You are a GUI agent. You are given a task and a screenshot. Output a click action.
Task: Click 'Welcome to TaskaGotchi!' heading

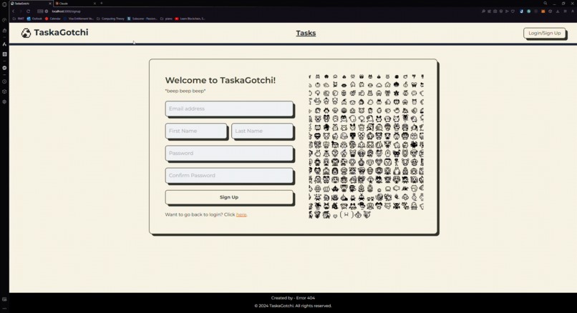[x=220, y=80]
